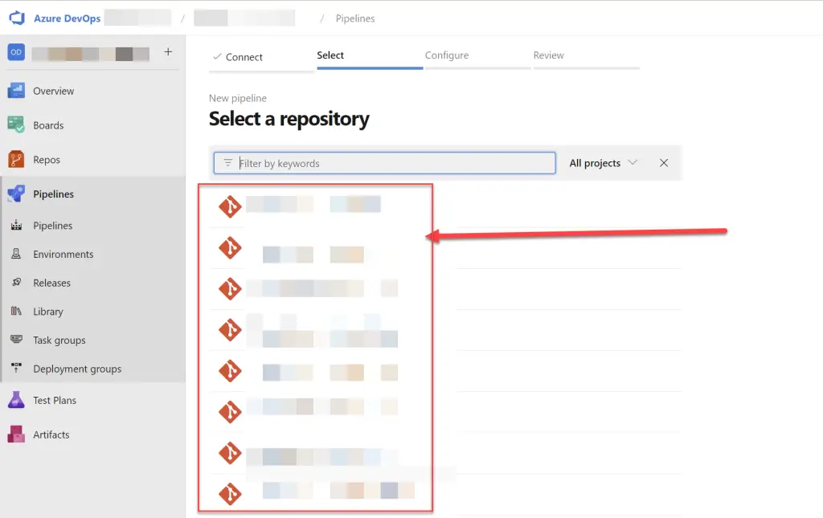Viewport: 823px width, 518px height.
Task: Click the Azure DevOps logo icon
Action: [17, 18]
